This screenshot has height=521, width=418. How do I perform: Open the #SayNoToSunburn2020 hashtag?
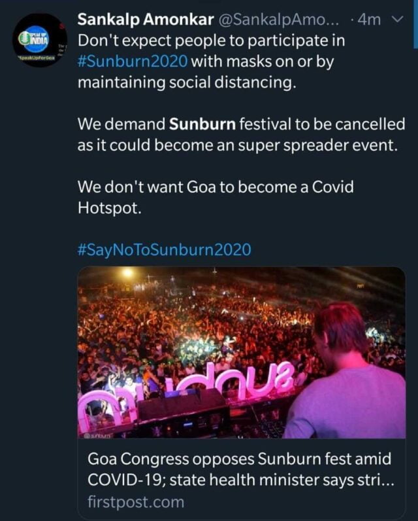pos(164,249)
